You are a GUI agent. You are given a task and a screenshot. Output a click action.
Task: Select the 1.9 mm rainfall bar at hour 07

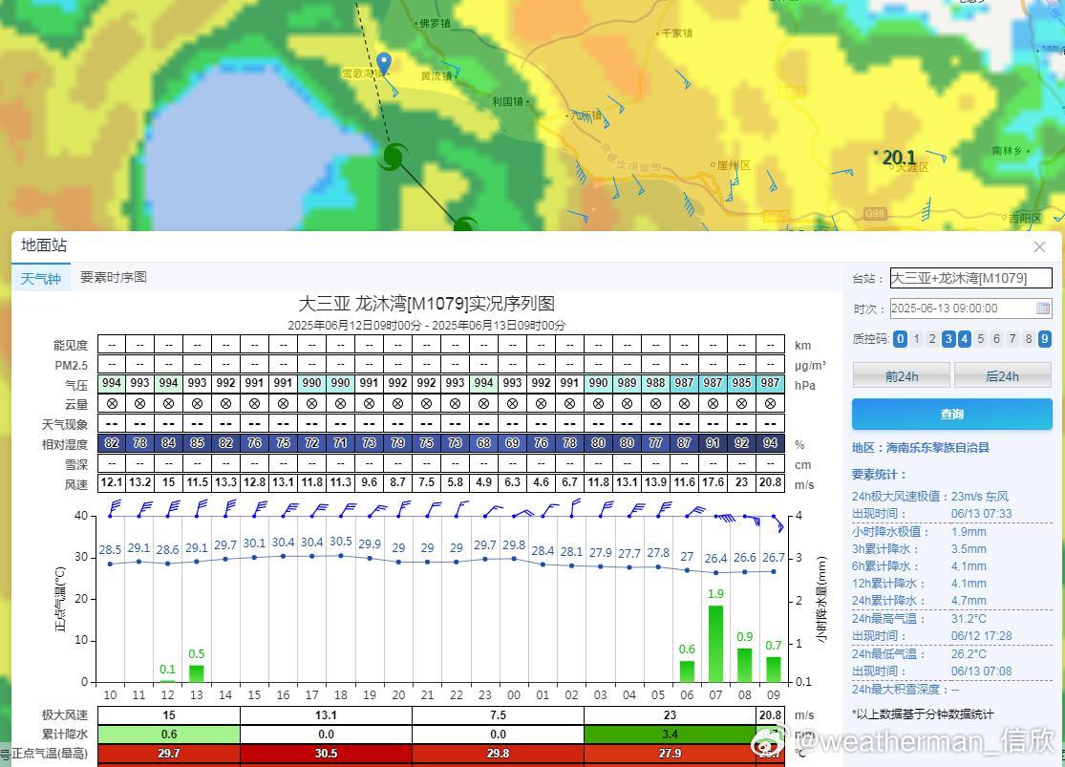[x=715, y=644]
